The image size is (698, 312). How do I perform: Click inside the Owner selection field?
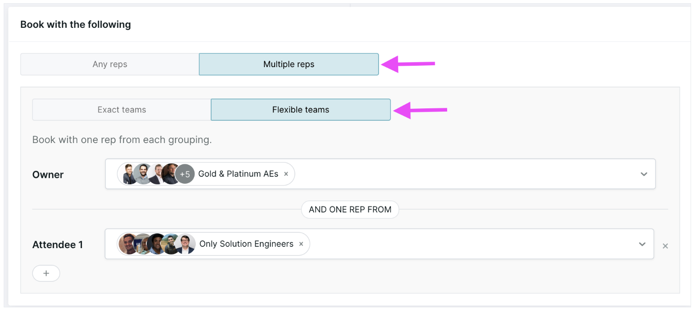(380, 174)
